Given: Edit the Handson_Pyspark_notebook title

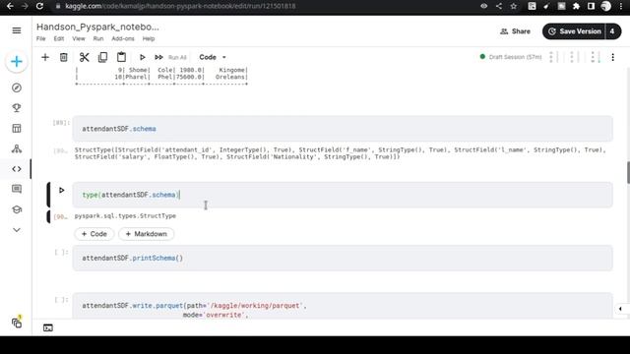Looking at the screenshot, I should [97, 27].
